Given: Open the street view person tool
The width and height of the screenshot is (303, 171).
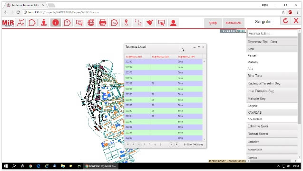Looking at the screenshot, I should 44,23.
